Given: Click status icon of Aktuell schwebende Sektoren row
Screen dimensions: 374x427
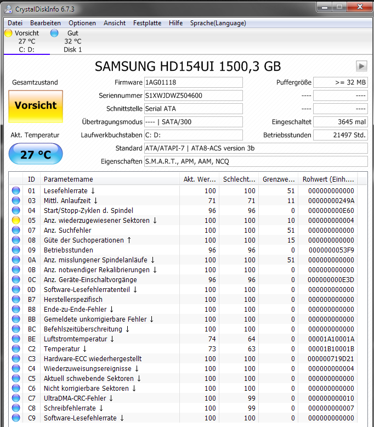Looking at the screenshot, I should click(16, 378).
